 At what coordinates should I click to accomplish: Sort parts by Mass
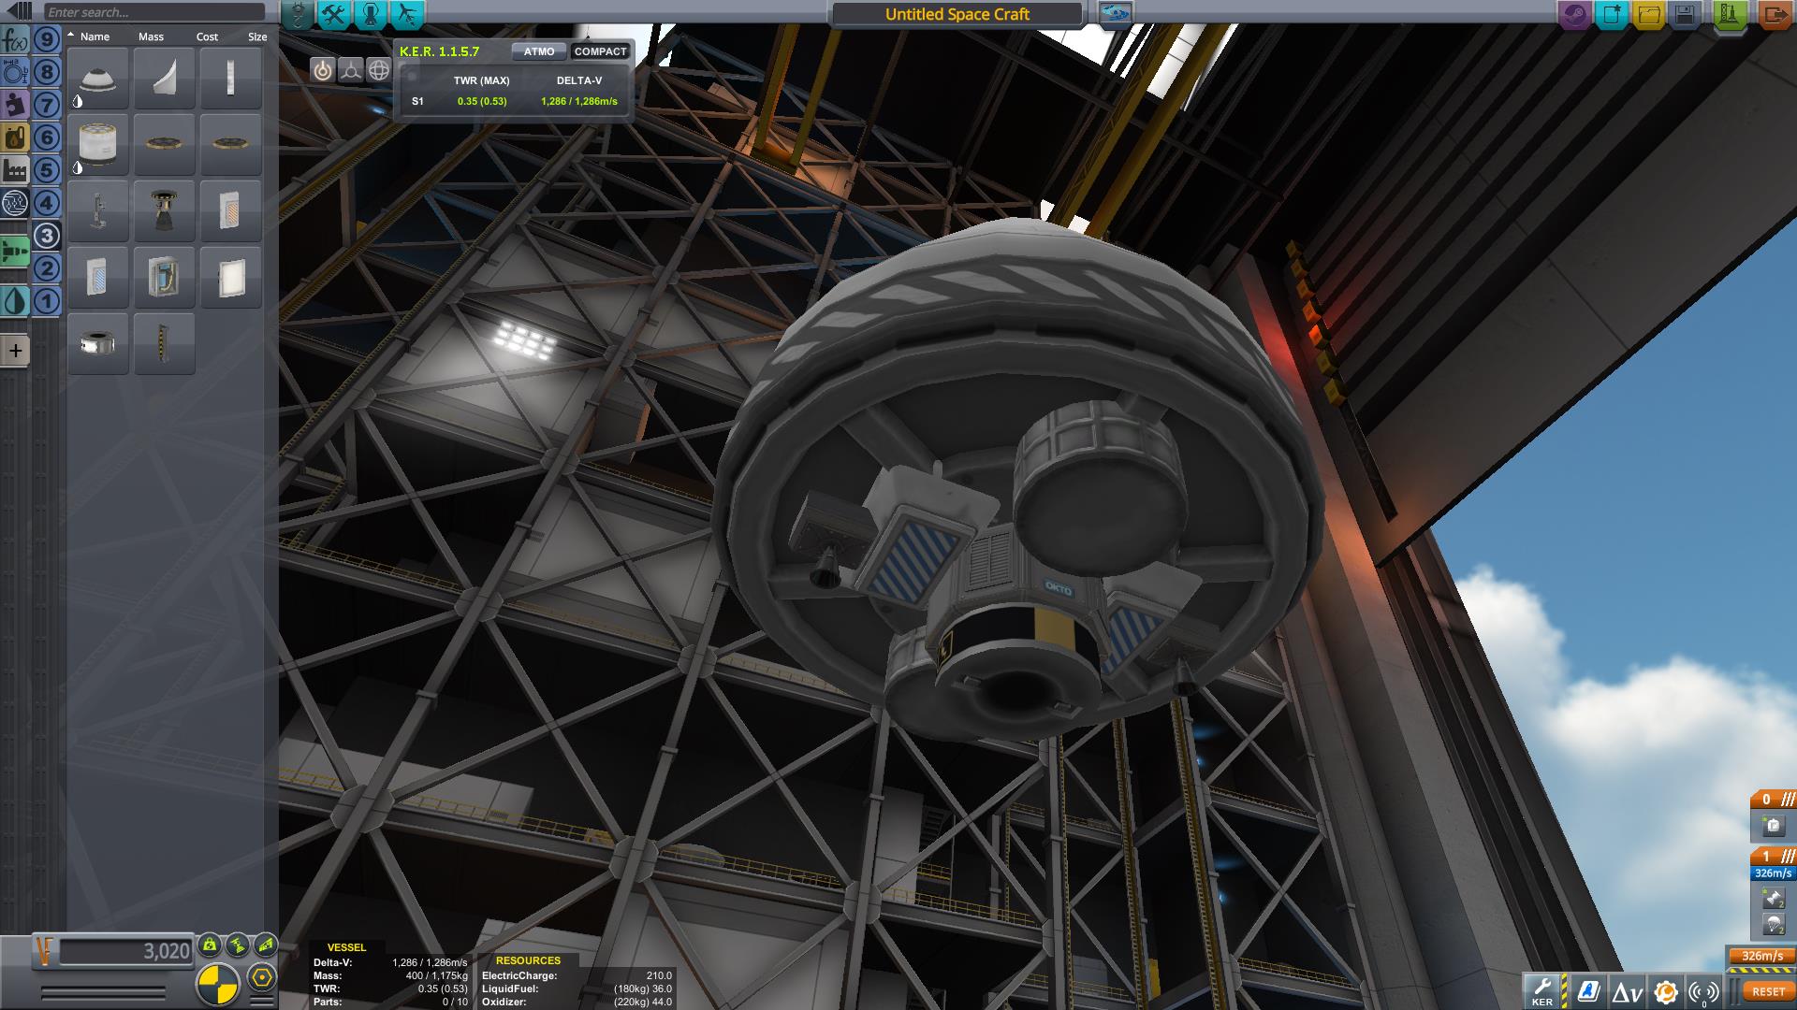[x=151, y=36]
